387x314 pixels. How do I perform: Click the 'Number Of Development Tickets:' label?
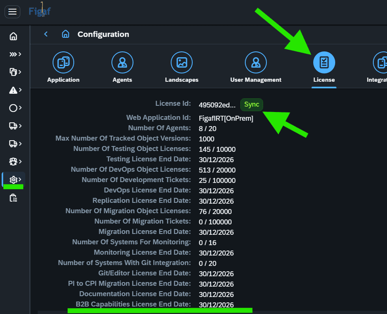pyautogui.click(x=136, y=180)
